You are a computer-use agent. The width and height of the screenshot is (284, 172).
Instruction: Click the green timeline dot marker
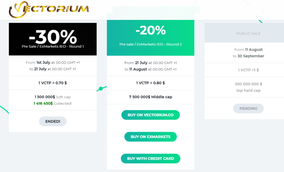coord(101,88)
